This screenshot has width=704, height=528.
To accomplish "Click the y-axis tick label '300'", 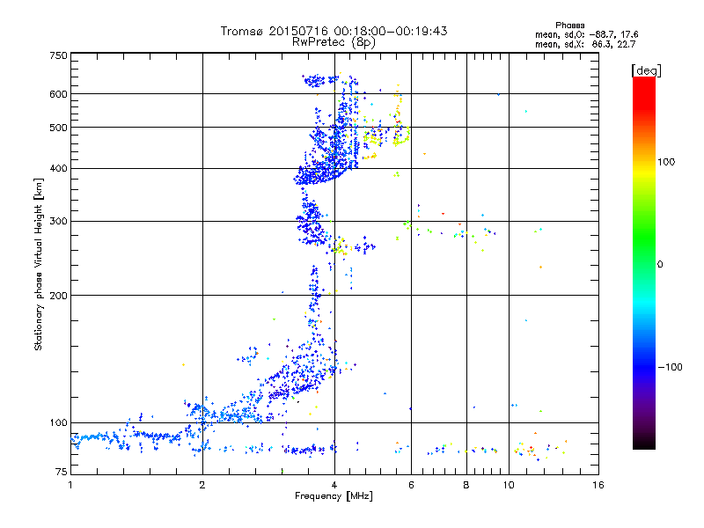I will click(x=58, y=222).
